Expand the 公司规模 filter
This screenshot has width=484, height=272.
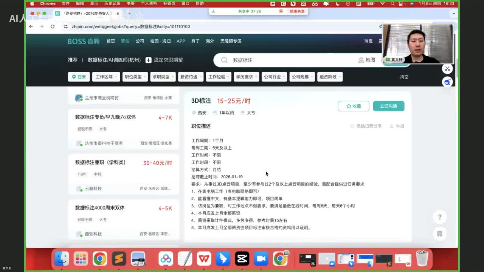point(302,77)
